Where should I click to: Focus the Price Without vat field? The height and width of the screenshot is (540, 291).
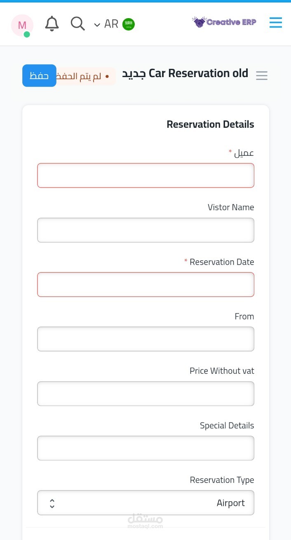pyautogui.click(x=145, y=394)
